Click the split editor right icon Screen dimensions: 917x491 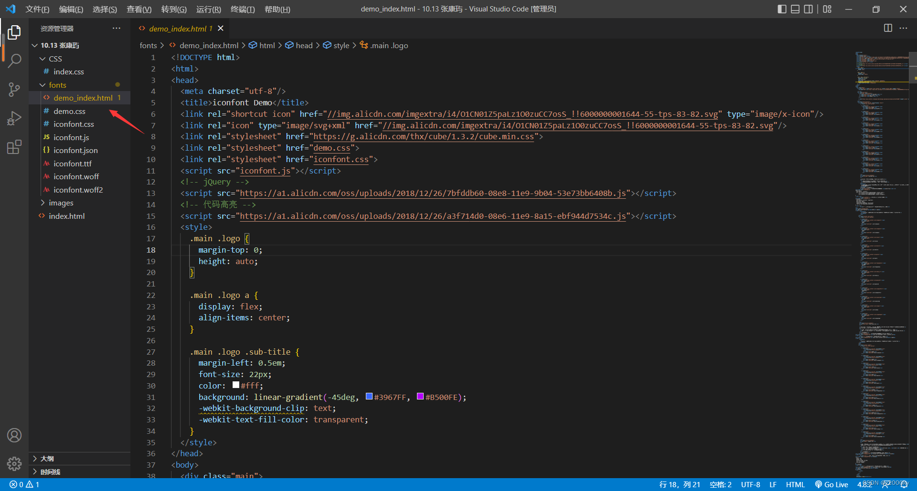tap(888, 28)
